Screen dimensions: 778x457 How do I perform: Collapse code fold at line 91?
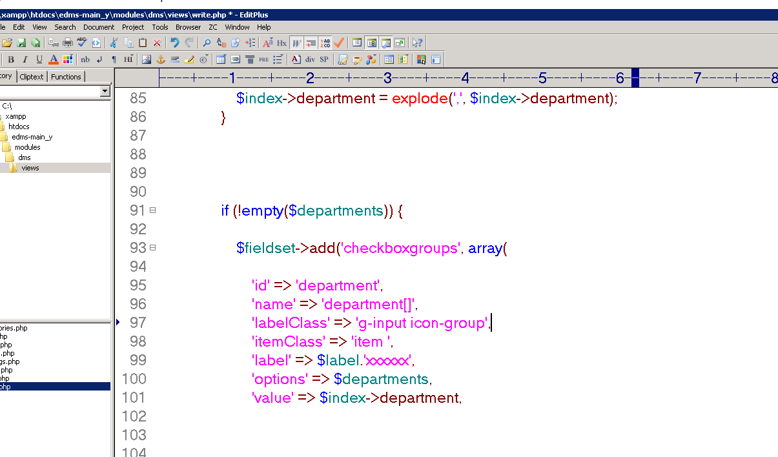pos(153,210)
